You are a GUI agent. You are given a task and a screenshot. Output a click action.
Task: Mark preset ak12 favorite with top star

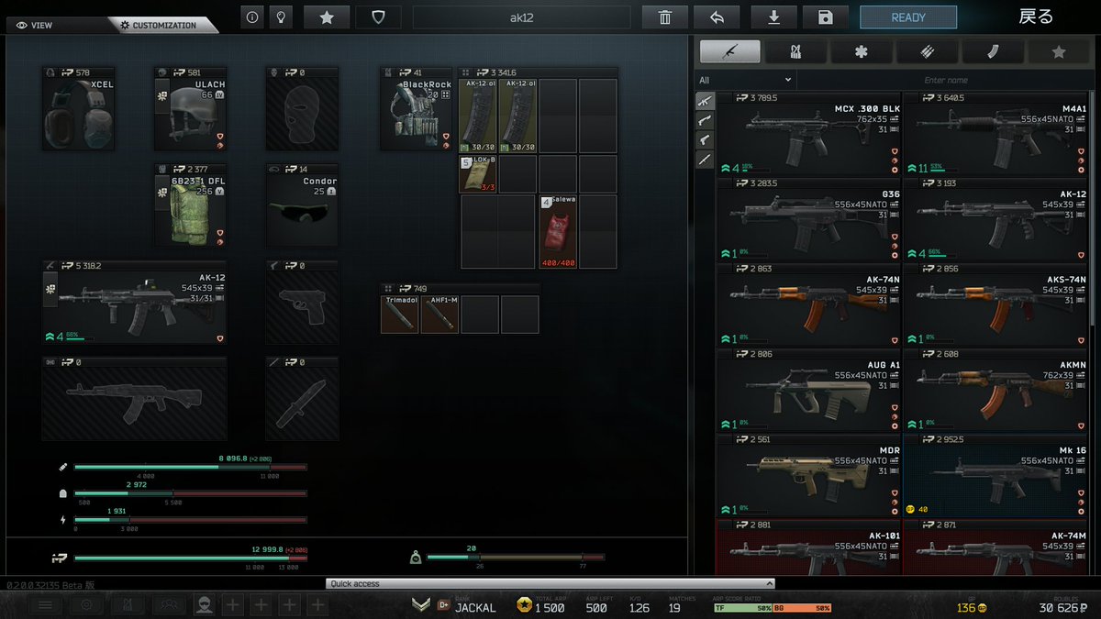pos(327,17)
